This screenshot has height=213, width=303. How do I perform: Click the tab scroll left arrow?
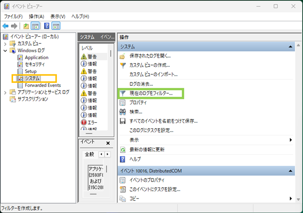[102, 154]
